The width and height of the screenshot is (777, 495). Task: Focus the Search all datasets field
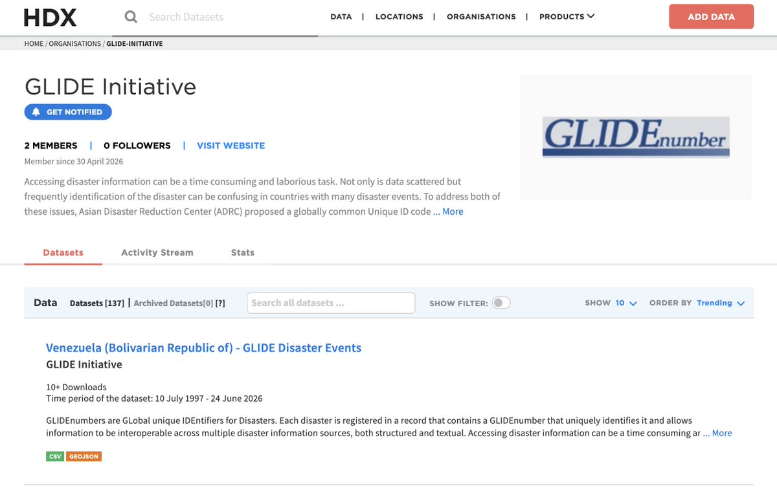pyautogui.click(x=331, y=303)
